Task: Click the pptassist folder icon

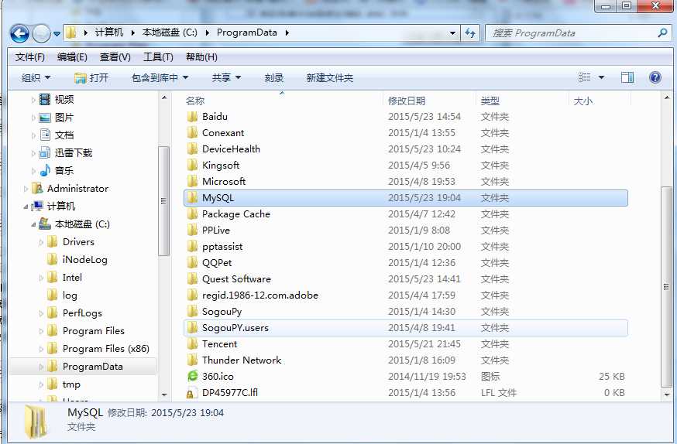Action: tap(193, 247)
